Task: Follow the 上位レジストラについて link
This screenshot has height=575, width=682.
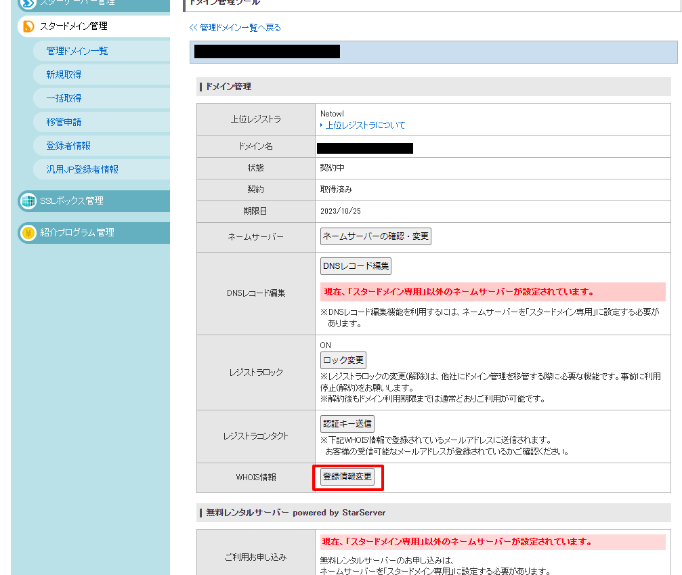Action: 365,125
